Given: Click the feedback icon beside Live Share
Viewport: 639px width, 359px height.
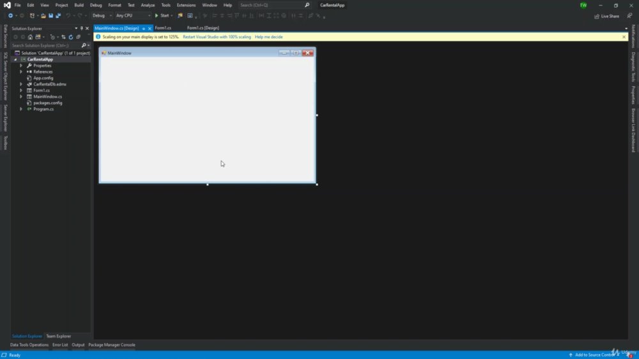Looking at the screenshot, I should click(x=629, y=16).
